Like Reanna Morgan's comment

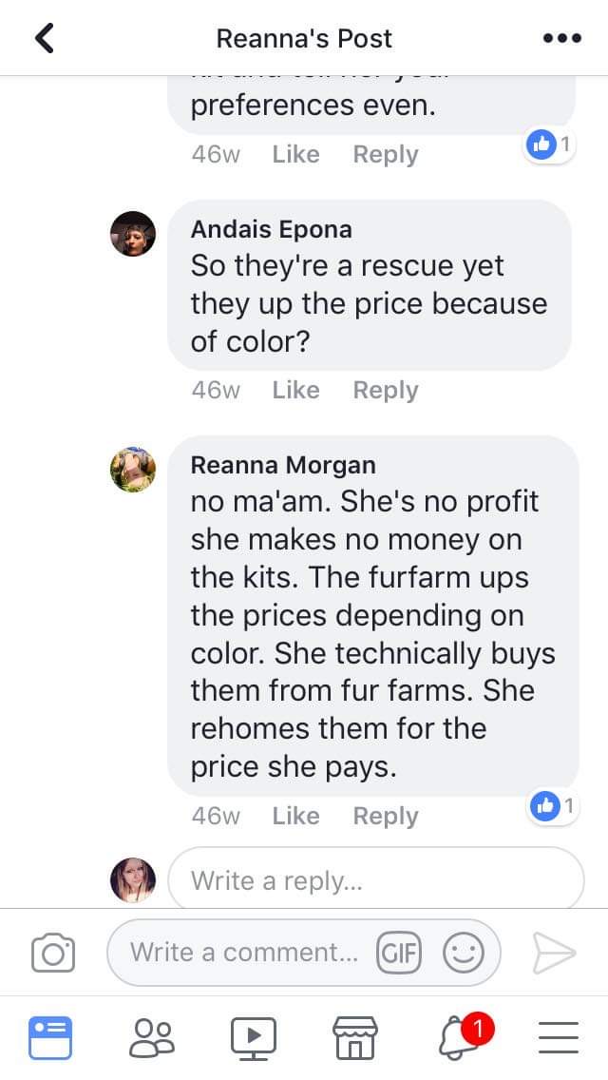tap(295, 816)
